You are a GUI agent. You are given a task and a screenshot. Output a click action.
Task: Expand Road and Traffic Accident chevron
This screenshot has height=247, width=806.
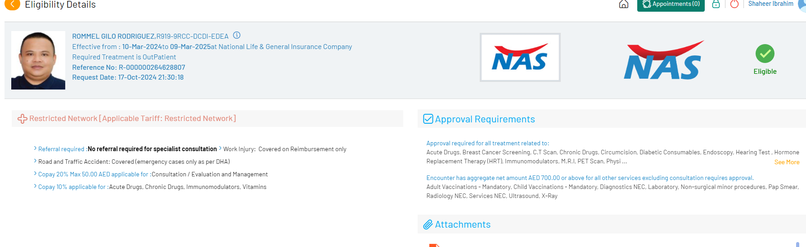click(x=35, y=161)
